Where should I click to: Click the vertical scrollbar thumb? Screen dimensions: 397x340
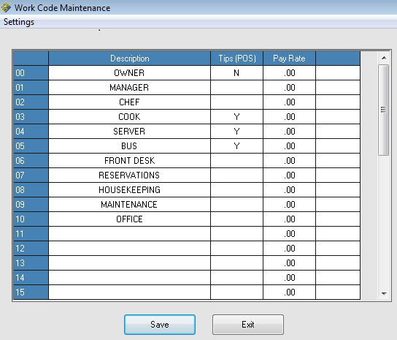coord(384,110)
